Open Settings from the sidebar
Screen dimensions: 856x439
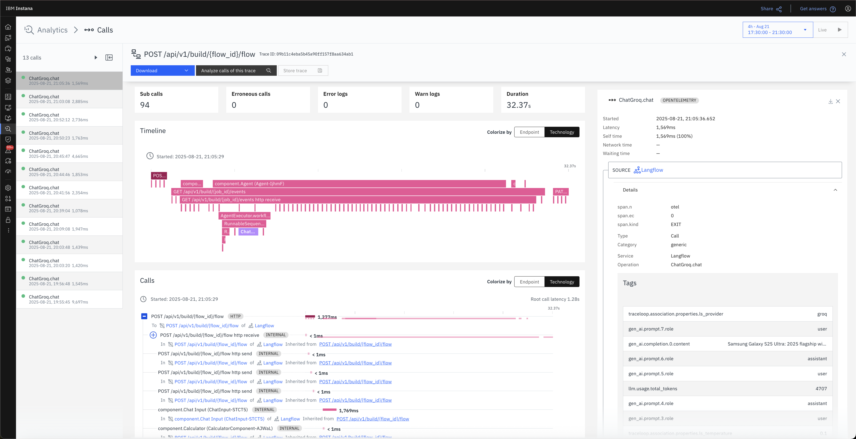8,188
